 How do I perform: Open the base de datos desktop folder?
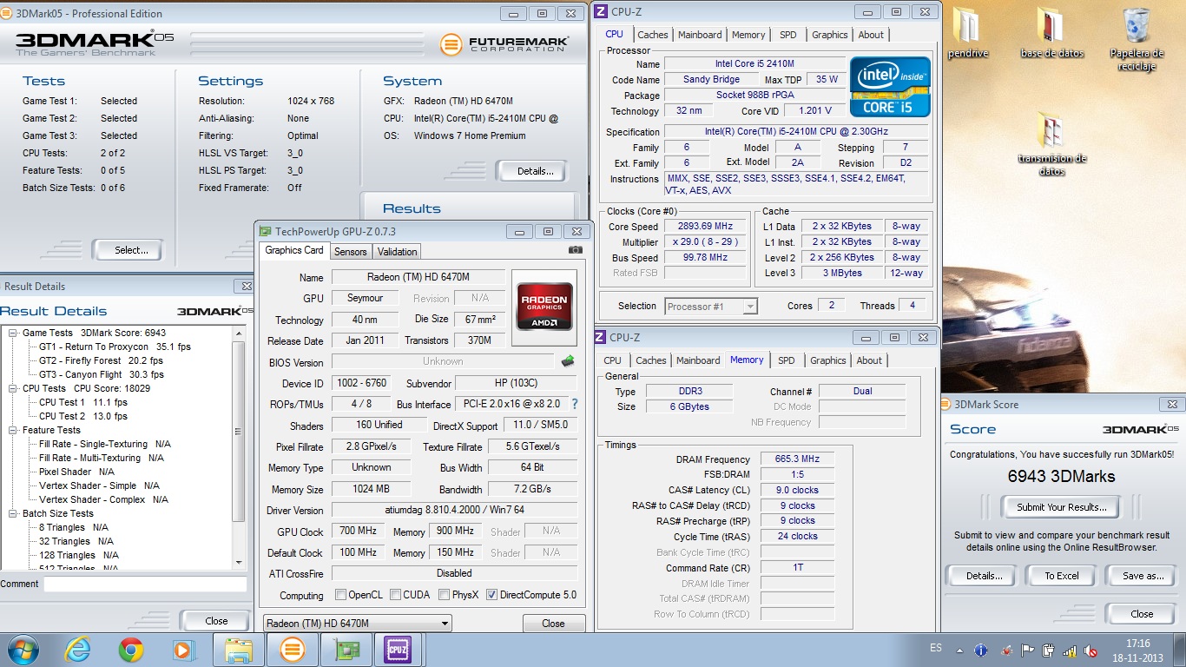[x=1052, y=33]
